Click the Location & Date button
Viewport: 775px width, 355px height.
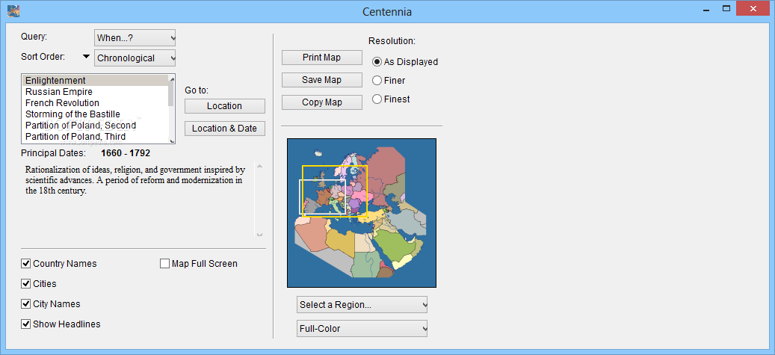tap(224, 128)
